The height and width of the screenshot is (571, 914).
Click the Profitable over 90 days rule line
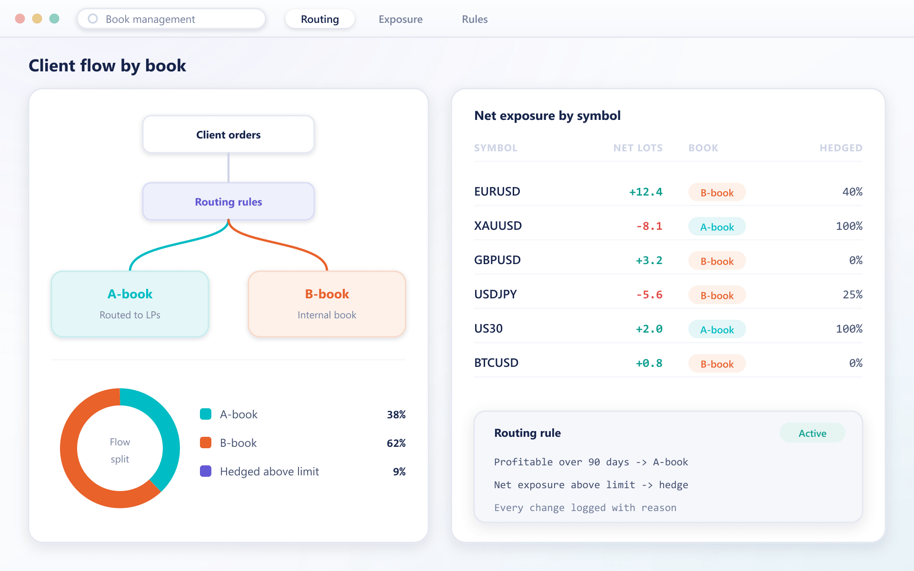click(x=591, y=462)
